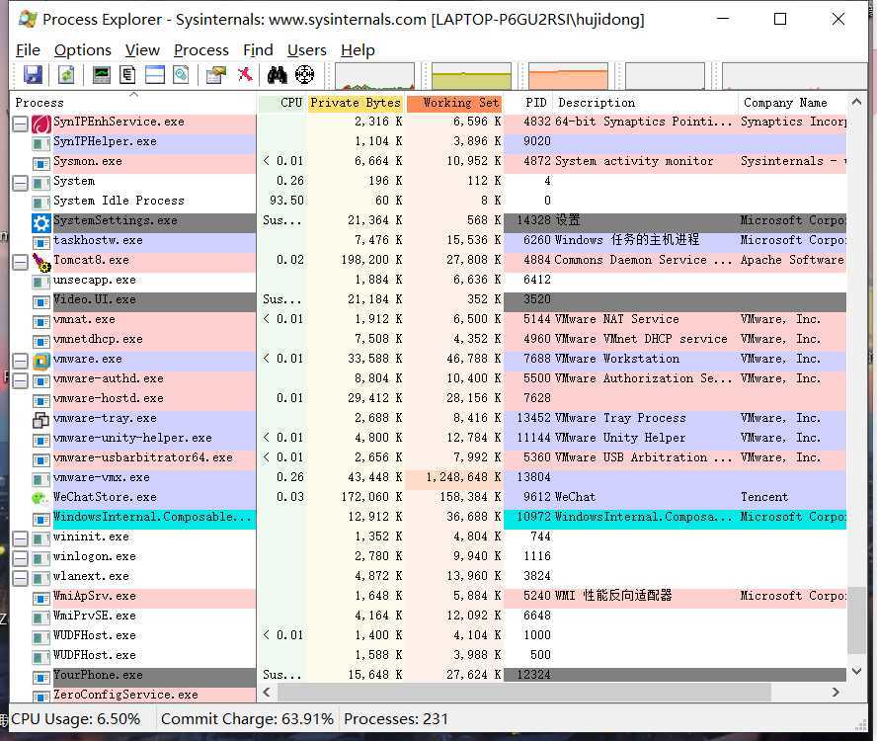
Task: Sort by the Process column header
Action: point(133,103)
